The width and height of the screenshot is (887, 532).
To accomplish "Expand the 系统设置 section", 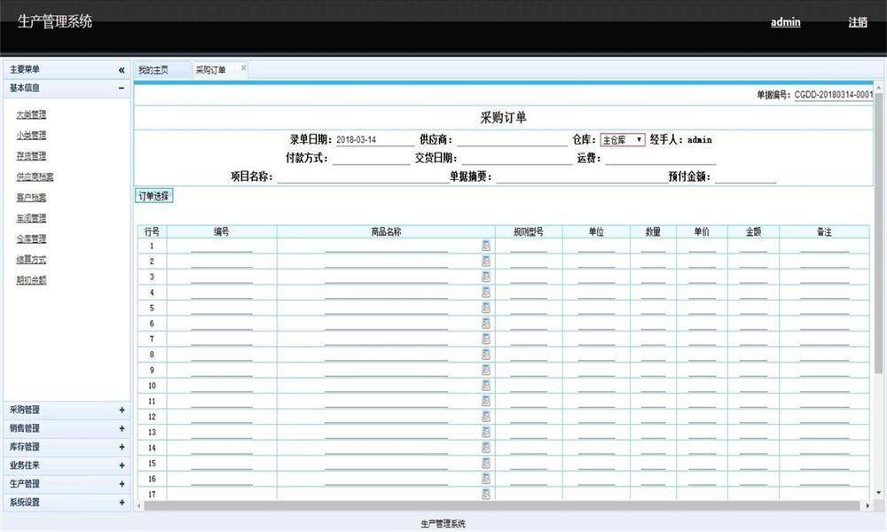I will coord(122,503).
